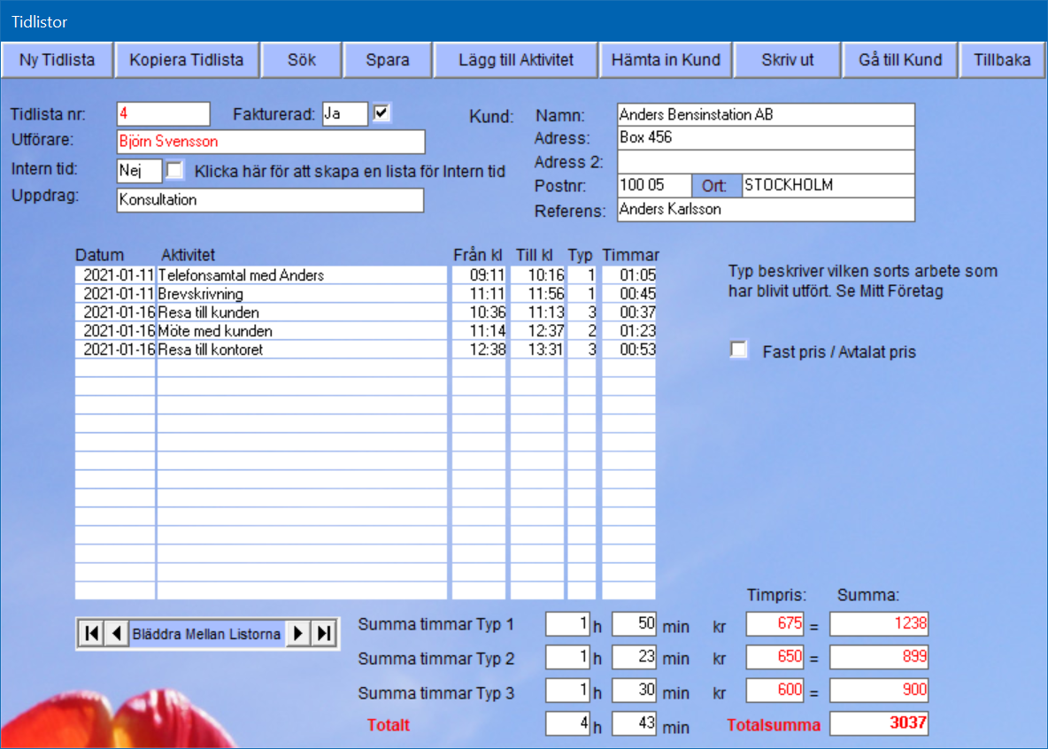Image resolution: width=1048 pixels, height=749 pixels.
Task: Save the time list with Spara
Action: pyautogui.click(x=388, y=60)
